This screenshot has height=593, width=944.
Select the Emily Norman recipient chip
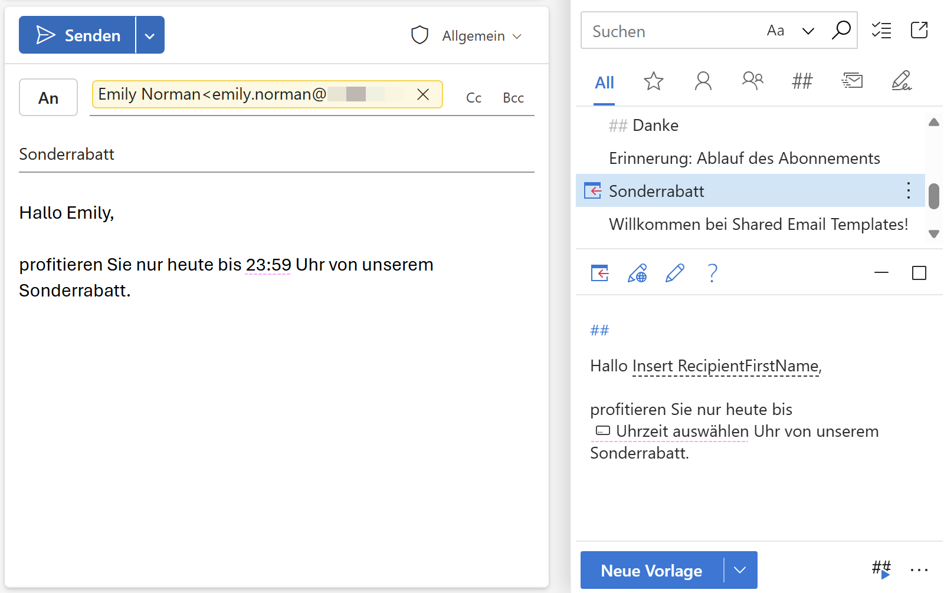coord(267,94)
